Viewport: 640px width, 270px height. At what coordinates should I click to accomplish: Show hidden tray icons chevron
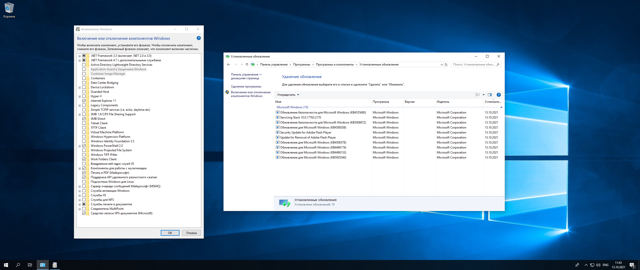pyautogui.click(x=586, y=265)
